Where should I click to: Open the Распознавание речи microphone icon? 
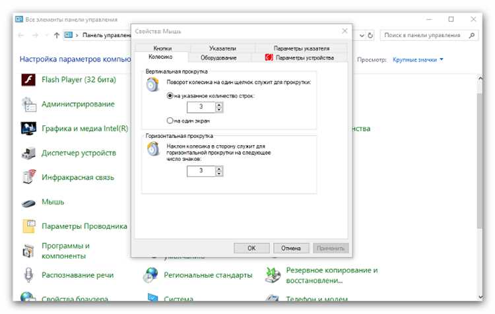click(x=28, y=274)
